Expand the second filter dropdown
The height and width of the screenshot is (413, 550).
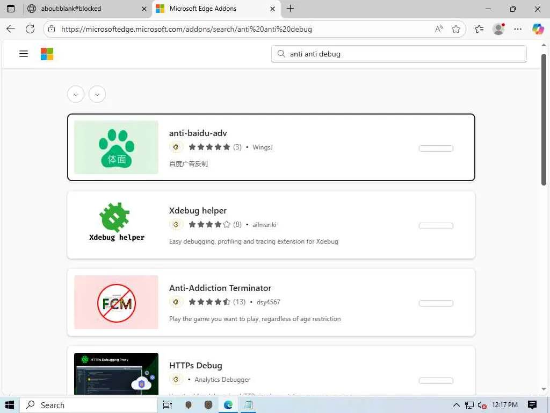(97, 94)
